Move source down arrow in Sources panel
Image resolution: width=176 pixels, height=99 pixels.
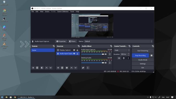tap(76, 68)
